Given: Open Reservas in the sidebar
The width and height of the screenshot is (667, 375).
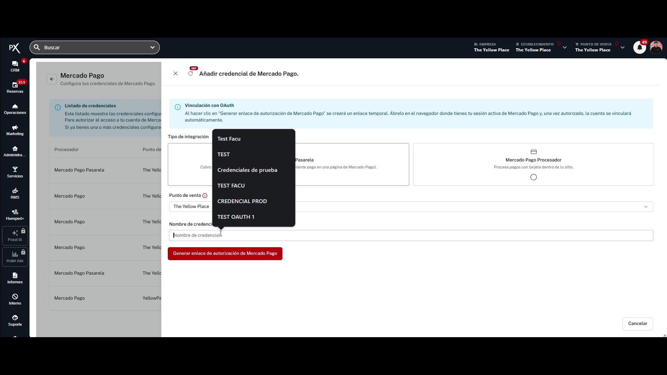Looking at the screenshot, I should [15, 87].
